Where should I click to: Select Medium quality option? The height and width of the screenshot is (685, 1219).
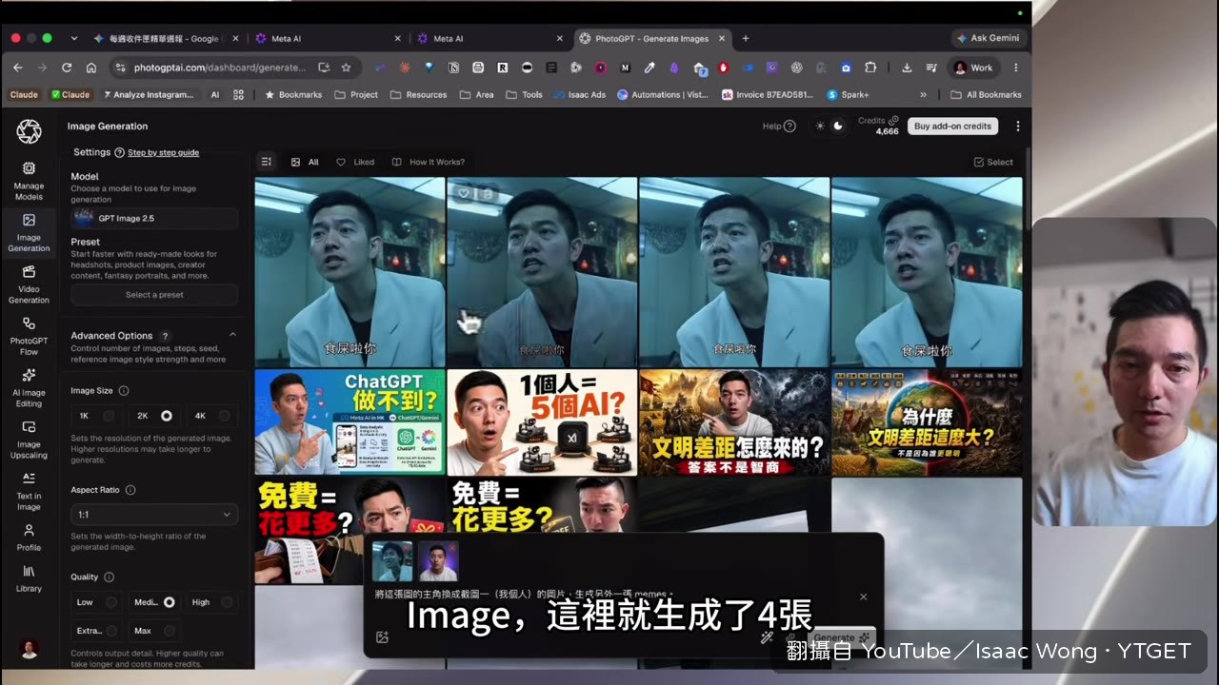155,602
